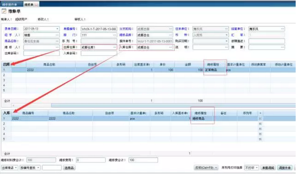The height and width of the screenshot is (174, 297).
Task: Click the product search box beside 选商品
Action: tap(52, 167)
